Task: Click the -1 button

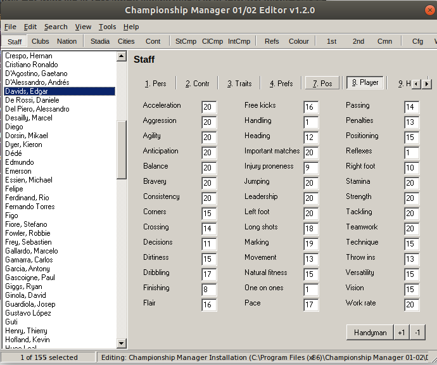Action: tap(417, 333)
